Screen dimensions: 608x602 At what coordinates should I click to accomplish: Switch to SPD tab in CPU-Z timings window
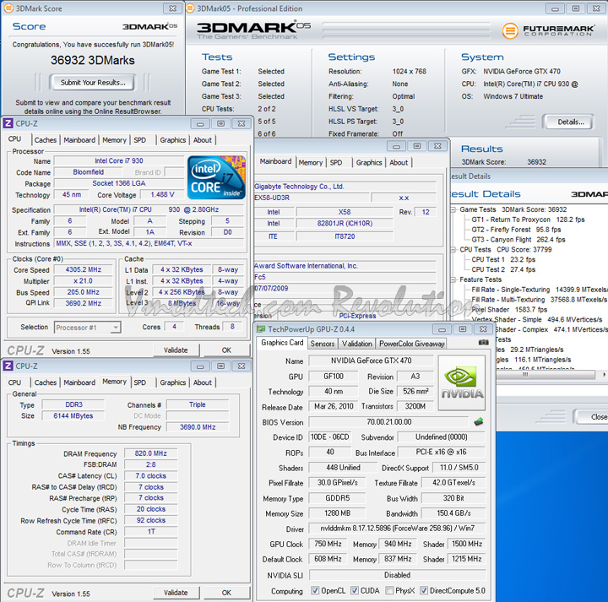(x=140, y=382)
